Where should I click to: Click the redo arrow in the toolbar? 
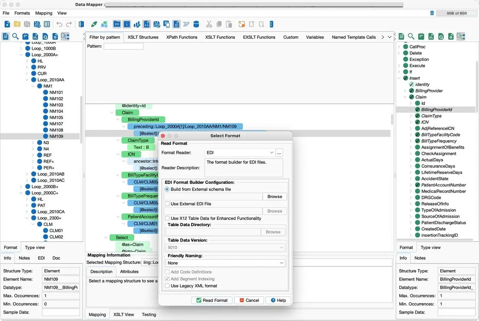click(69, 24)
